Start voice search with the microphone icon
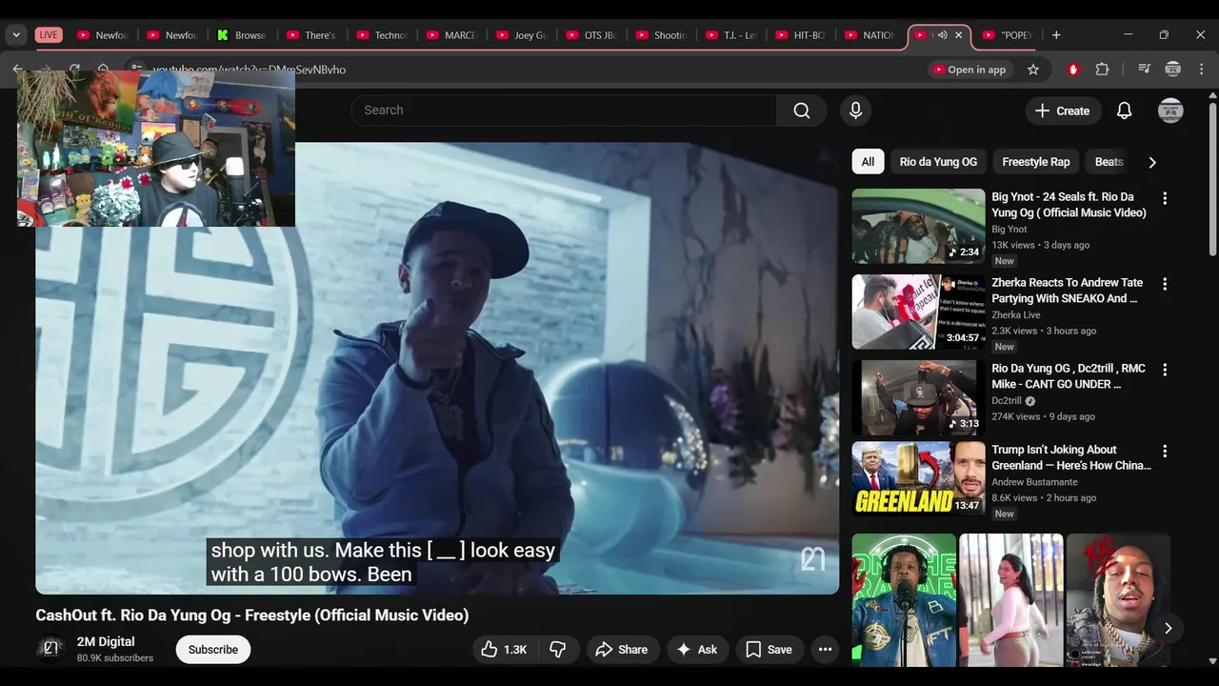The height and width of the screenshot is (686, 1219). 855,111
